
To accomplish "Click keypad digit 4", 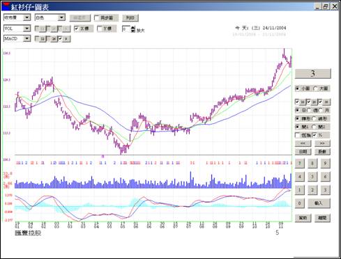I will 299,177.
